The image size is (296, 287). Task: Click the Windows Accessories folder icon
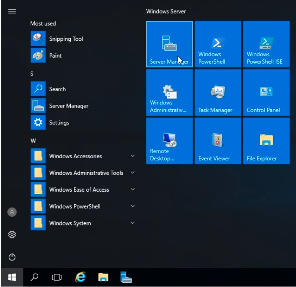point(38,156)
